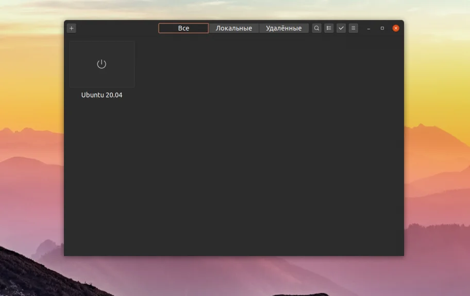The width and height of the screenshot is (470, 296).
Task: Switch to list view icon
Action: (329, 28)
